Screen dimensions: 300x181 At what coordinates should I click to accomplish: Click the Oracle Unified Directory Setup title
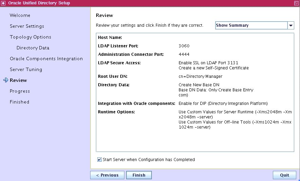(39, 3)
